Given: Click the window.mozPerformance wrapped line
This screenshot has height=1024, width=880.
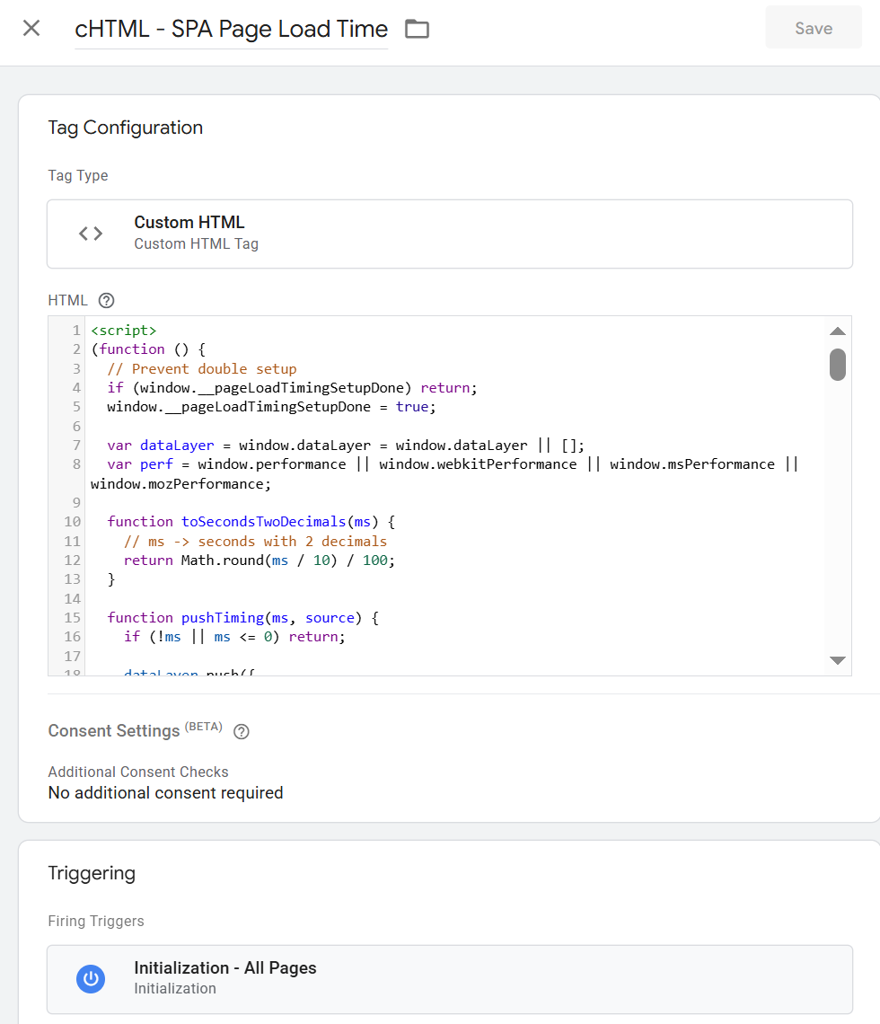Looking at the screenshot, I should click(180, 484).
